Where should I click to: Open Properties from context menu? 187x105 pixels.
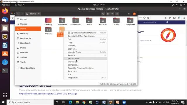click(85, 78)
